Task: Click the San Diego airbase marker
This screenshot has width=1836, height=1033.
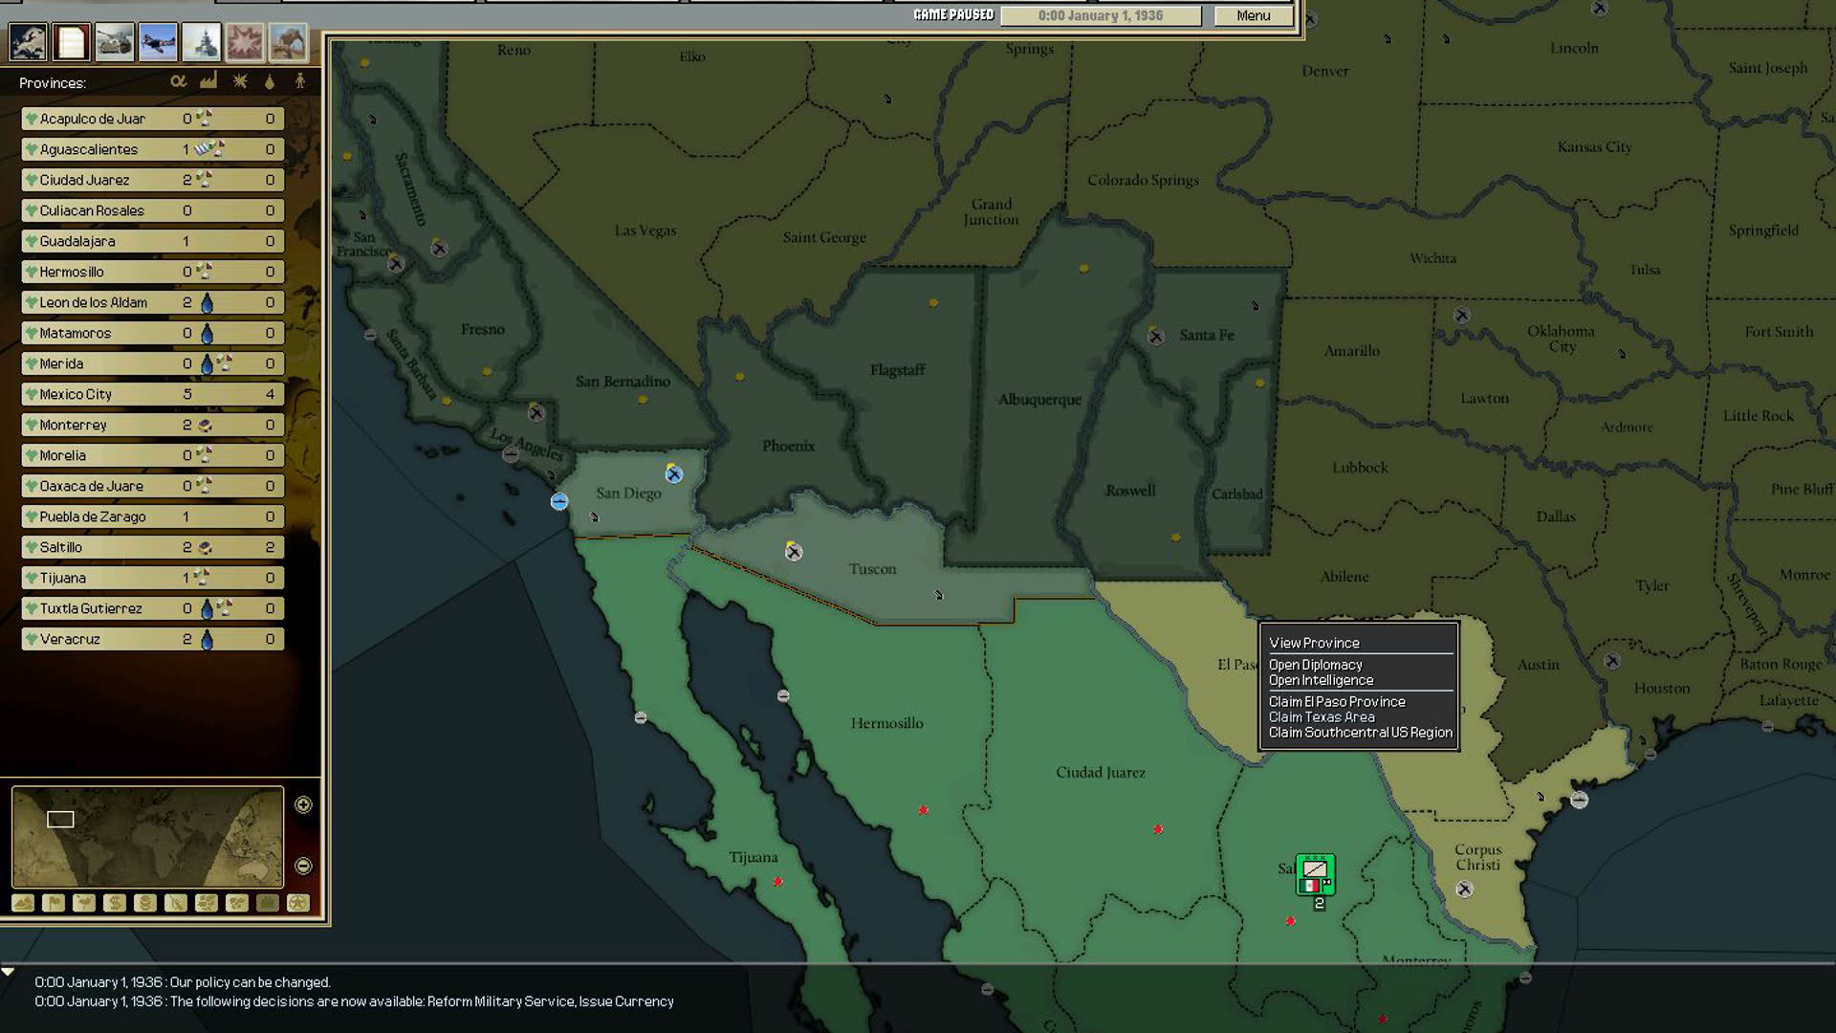Action: 674,473
